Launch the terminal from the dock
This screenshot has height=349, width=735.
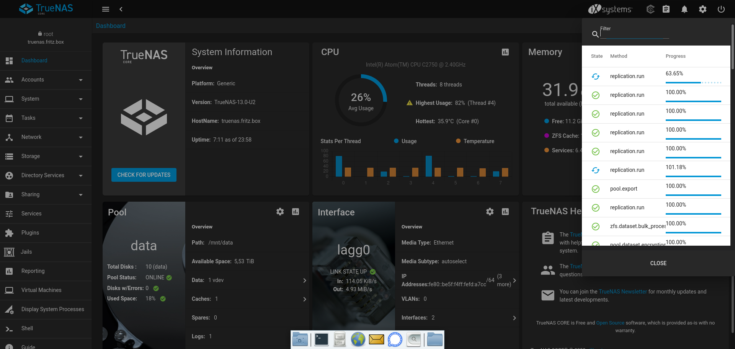point(321,339)
